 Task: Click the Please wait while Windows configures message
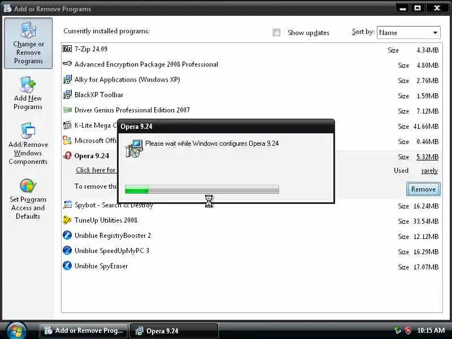pyautogui.click(x=212, y=144)
